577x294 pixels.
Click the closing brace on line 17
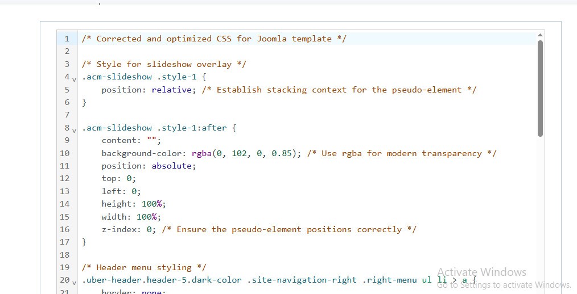pyautogui.click(x=84, y=242)
